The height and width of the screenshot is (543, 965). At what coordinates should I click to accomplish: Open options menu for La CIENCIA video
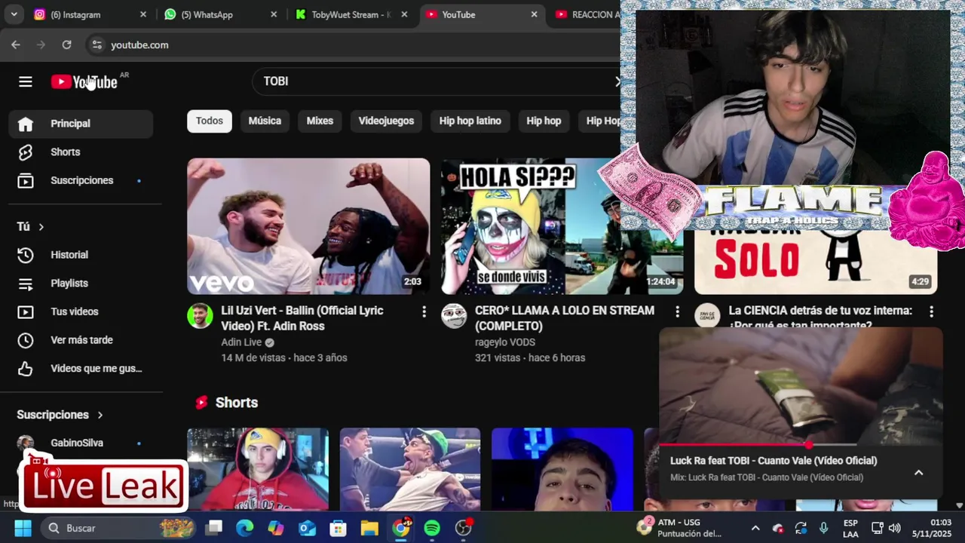931,311
